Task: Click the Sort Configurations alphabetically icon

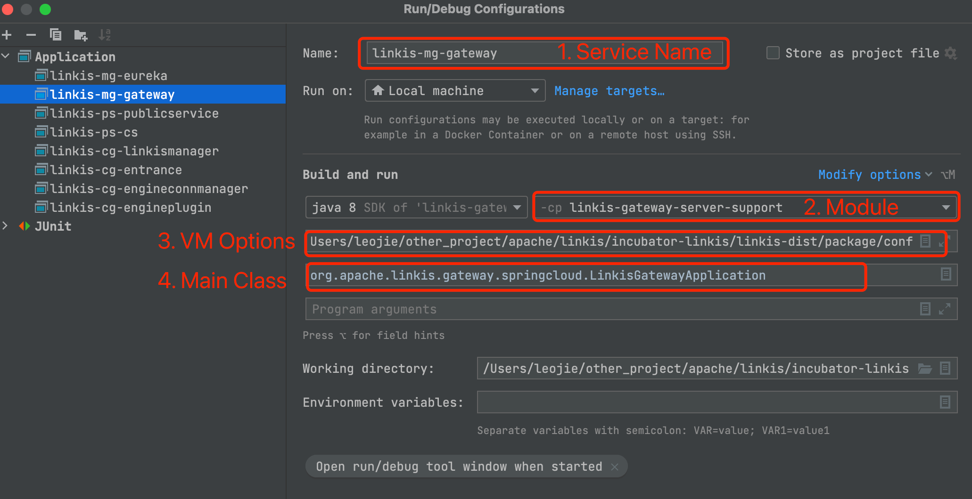Action: pyautogui.click(x=105, y=35)
